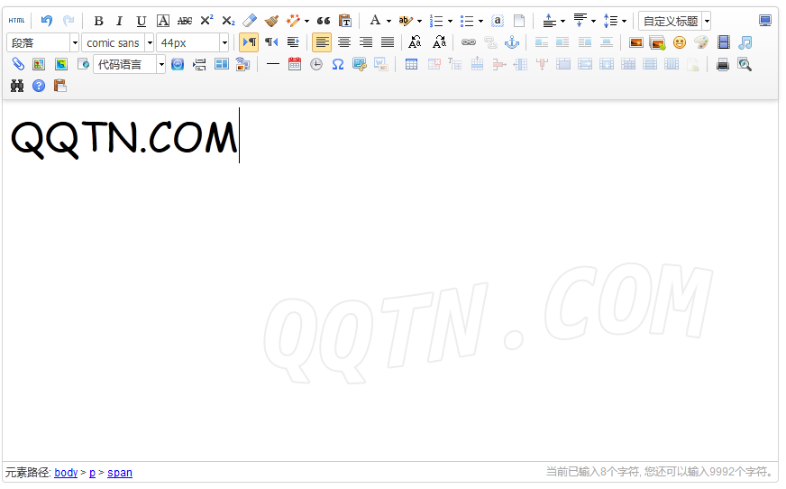Click the span link in element path
This screenshot has width=786, height=489.
(119, 473)
